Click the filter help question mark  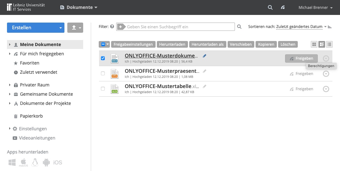112,26
